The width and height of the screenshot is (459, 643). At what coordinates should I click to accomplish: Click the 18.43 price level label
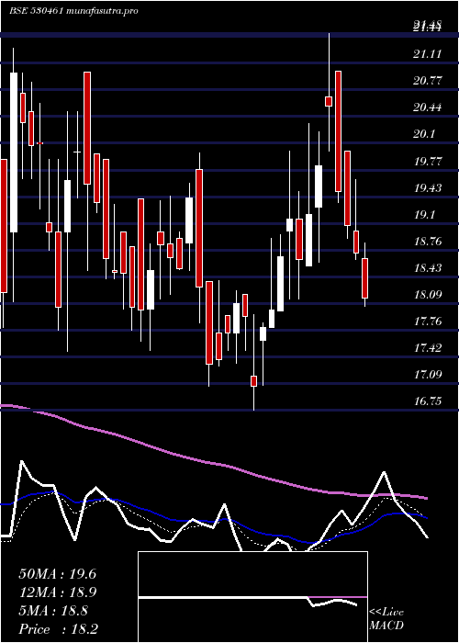pyautogui.click(x=428, y=268)
